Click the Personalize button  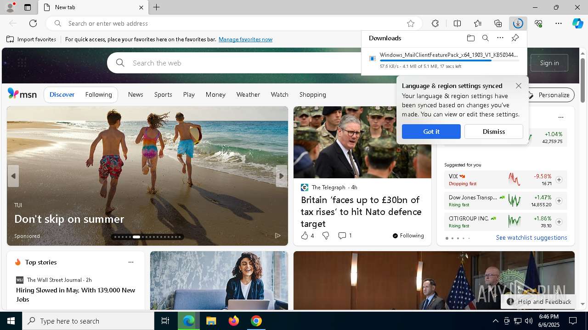[x=550, y=95]
